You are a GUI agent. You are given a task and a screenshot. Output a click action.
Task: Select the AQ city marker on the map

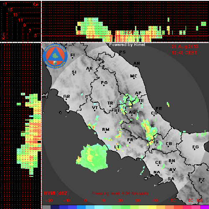click(x=132, y=113)
